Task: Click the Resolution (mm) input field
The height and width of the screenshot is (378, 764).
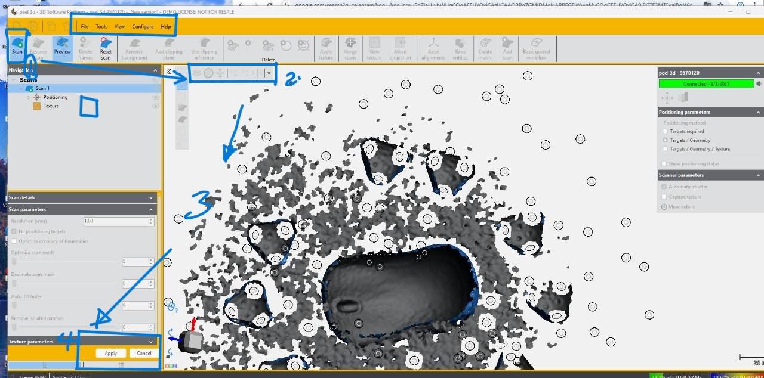Action: point(118,221)
